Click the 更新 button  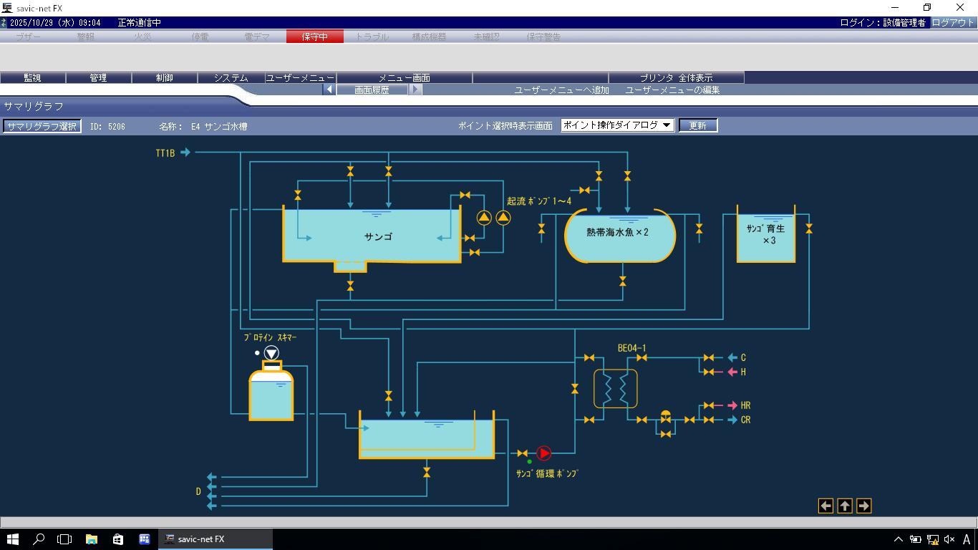click(697, 125)
